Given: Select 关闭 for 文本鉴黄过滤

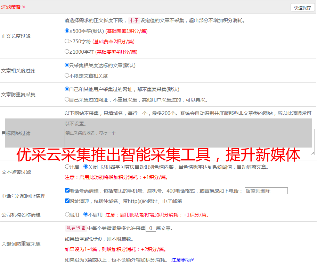Looking at the screenshot, I should (86, 167).
